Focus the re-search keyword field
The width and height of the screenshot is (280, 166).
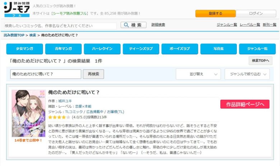click(46, 74)
